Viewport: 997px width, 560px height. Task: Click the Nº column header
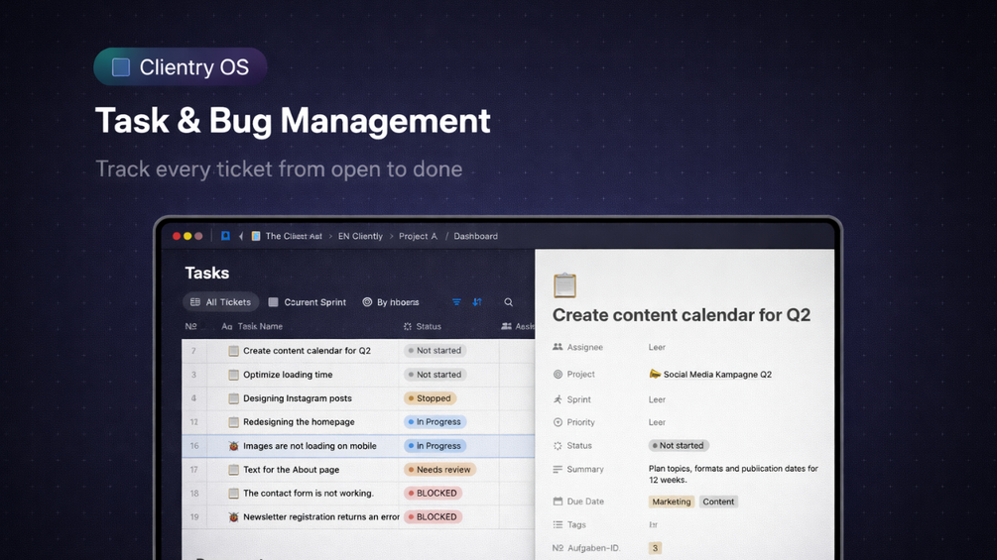coord(190,326)
